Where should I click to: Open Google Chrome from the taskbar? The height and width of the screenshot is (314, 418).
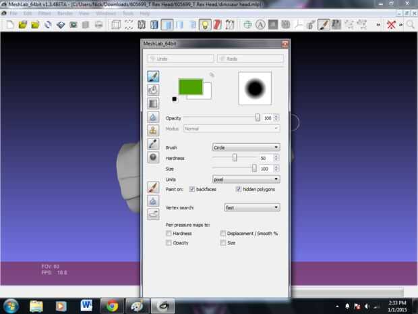[112, 306]
